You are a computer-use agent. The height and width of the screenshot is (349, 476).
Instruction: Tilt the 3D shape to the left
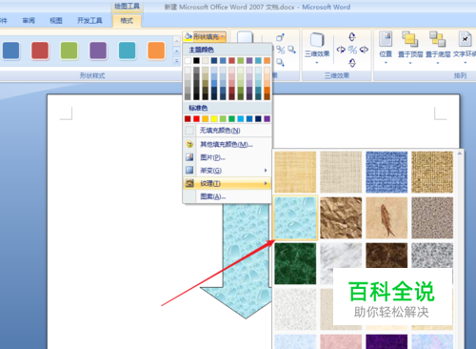click(341, 50)
